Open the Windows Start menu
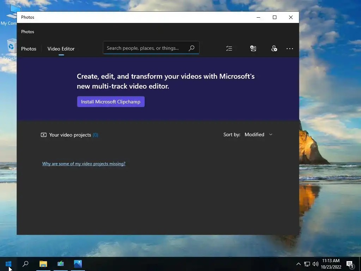The height and width of the screenshot is (271, 361). [8, 264]
